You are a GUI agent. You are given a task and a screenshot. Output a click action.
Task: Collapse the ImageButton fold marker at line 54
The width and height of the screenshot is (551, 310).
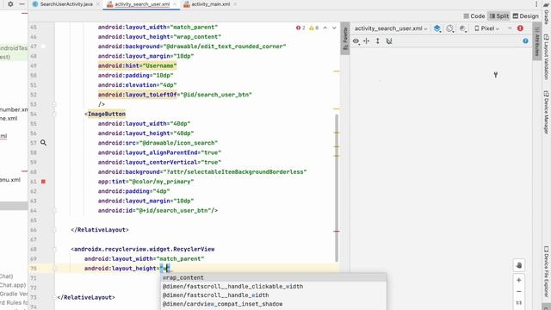click(x=54, y=114)
